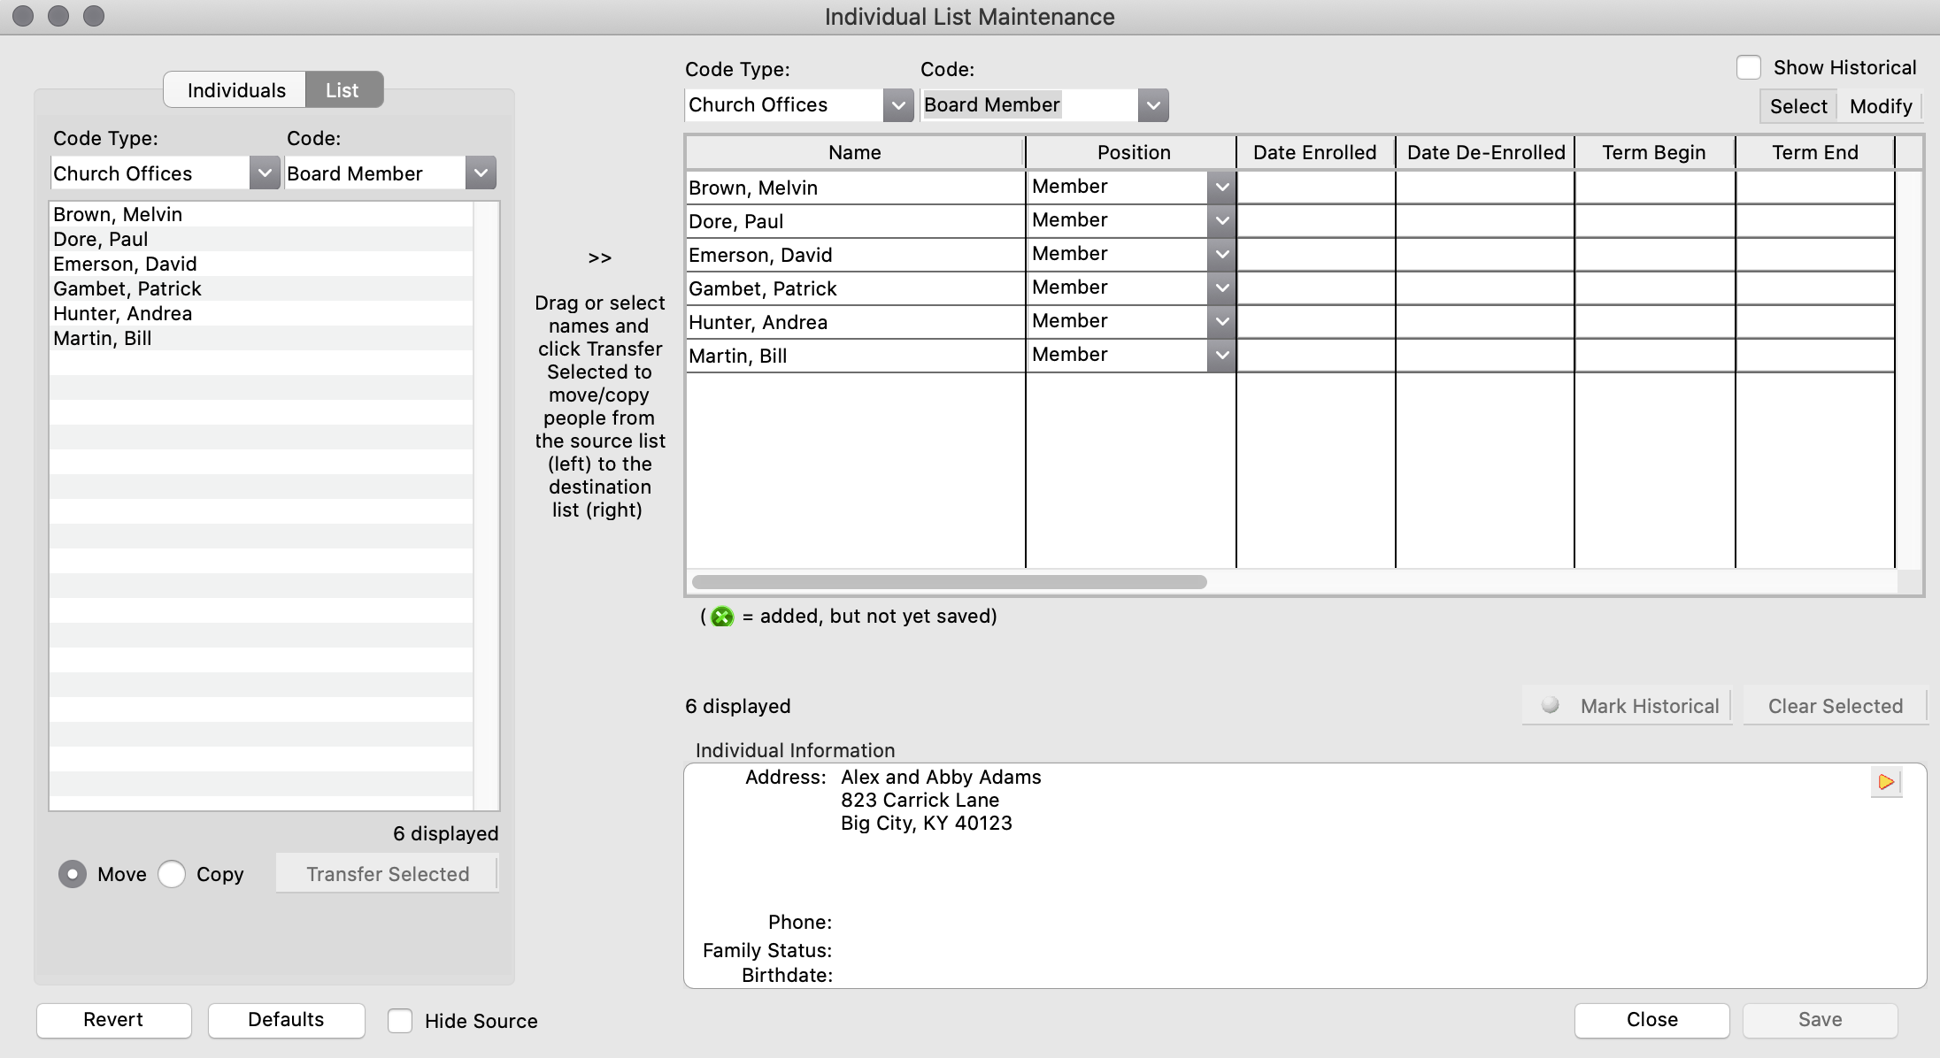Select Gambet, Patrick in the source list
The image size is (1940, 1058).
[x=127, y=288]
